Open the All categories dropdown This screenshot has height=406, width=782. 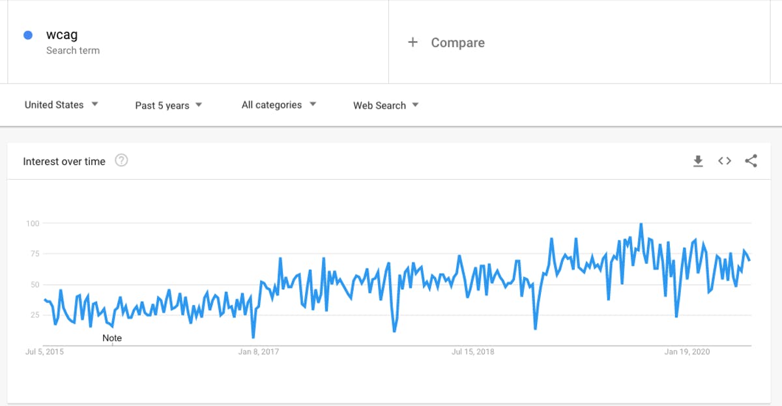coord(279,105)
